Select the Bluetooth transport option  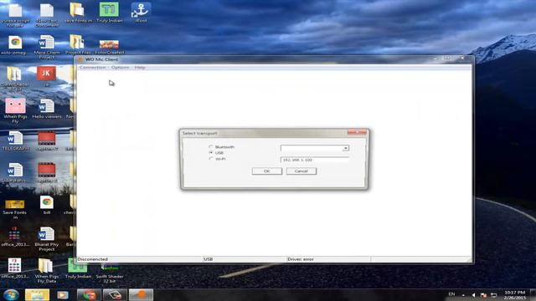click(211, 147)
